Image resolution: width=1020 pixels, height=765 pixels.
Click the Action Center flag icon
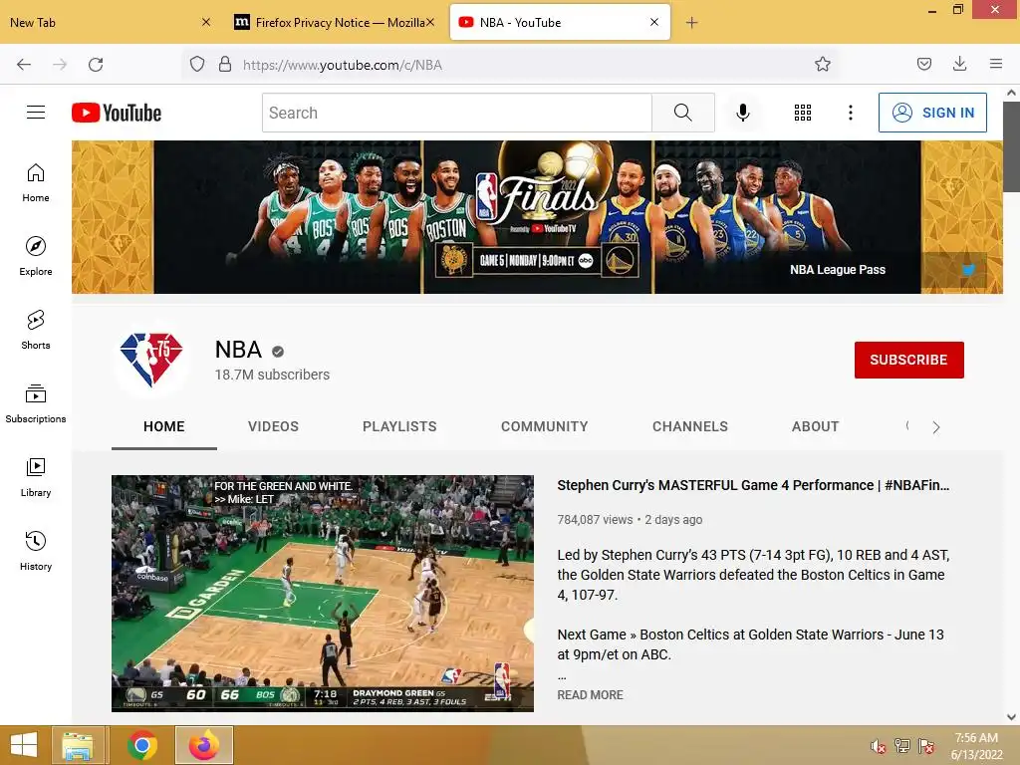point(926,746)
